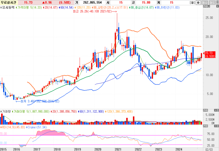Viewport: 219px width, 151px height.
Task: Select 거래이평 5(1,867,990,000) legend item
Action: 31,111
